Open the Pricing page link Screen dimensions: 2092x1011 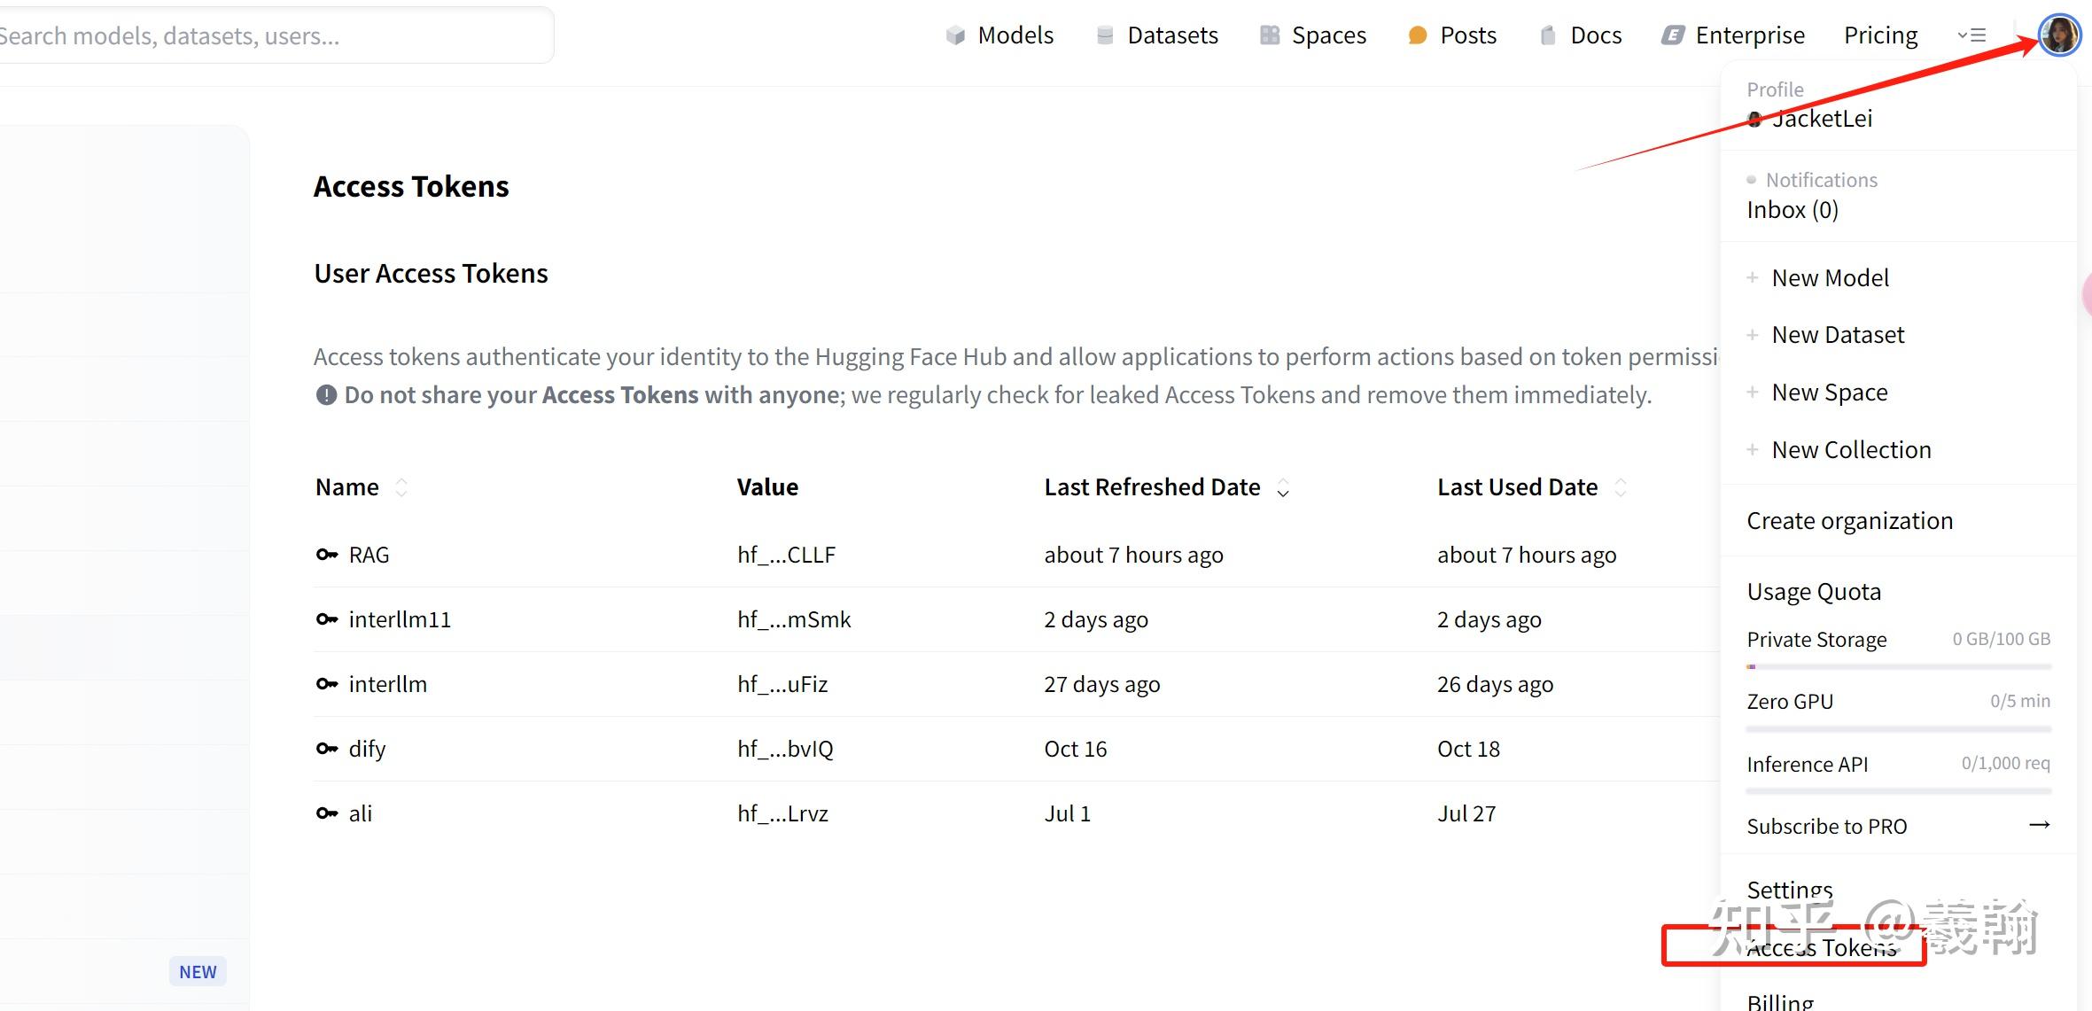click(1880, 35)
